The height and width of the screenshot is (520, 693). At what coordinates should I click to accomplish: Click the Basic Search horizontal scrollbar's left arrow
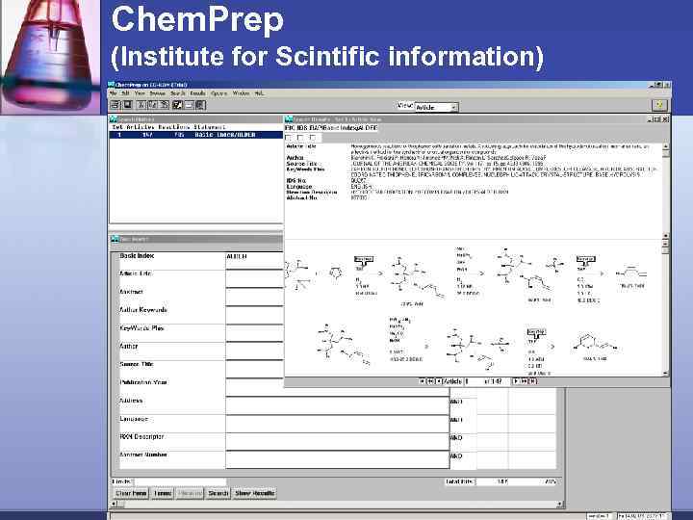click(114, 504)
